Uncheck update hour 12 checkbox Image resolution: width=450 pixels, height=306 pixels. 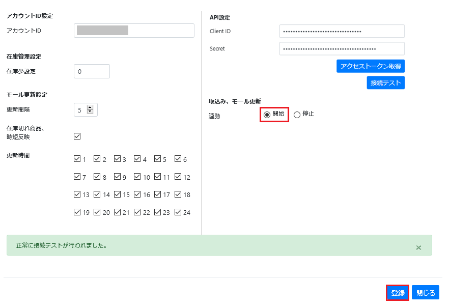click(x=178, y=177)
